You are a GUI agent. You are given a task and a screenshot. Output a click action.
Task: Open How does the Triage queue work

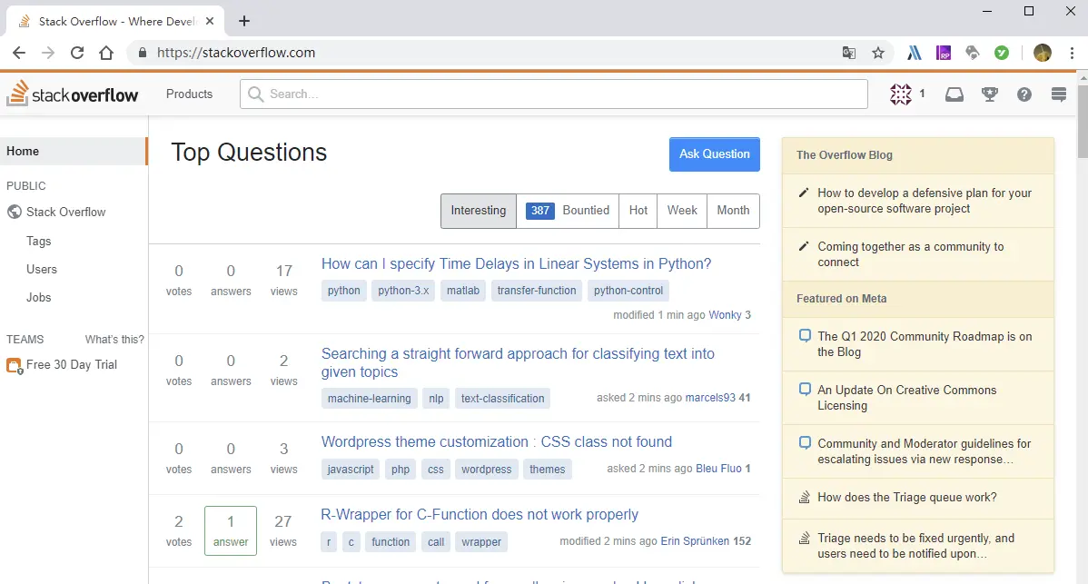[907, 498]
